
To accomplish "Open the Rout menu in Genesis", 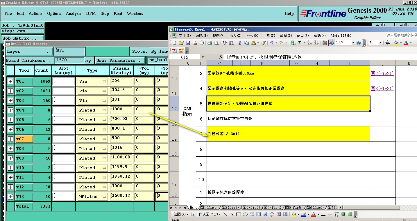I will pos(118,13).
